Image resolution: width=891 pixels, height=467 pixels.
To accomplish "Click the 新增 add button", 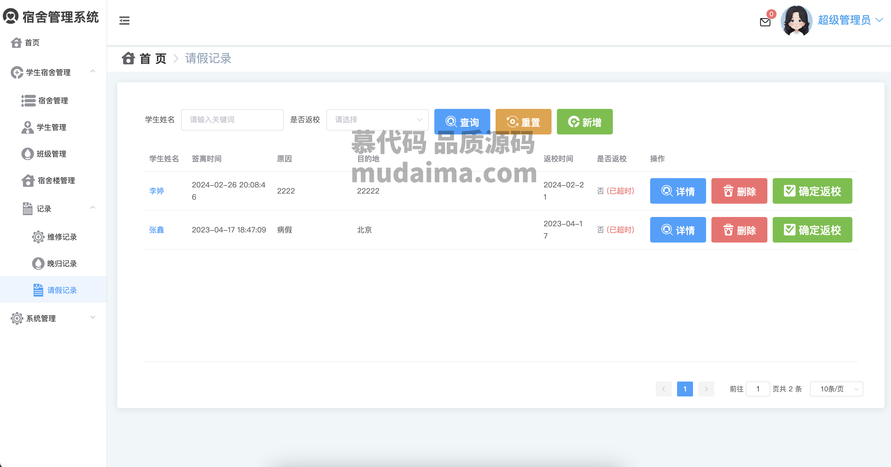I will coord(585,122).
